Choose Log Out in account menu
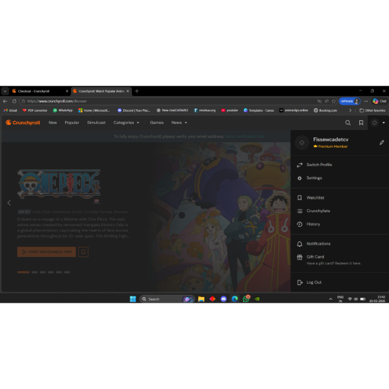 314,282
